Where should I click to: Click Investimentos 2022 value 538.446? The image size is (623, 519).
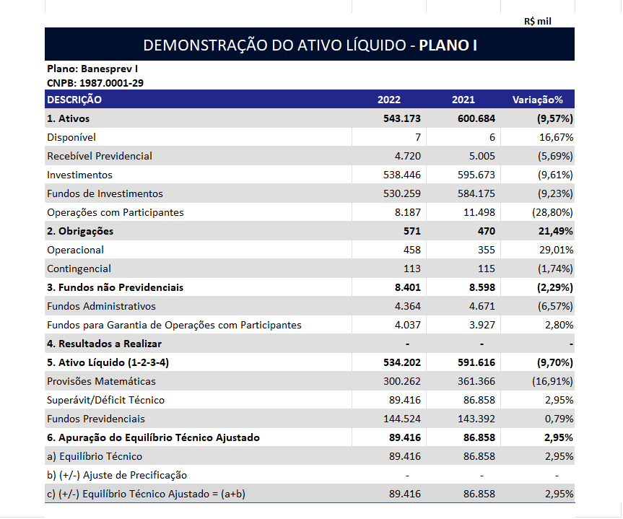pos(402,175)
